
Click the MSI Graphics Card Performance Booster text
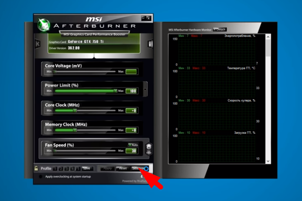pos(94,34)
